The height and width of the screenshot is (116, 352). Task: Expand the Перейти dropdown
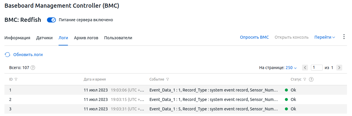[x=325, y=37]
